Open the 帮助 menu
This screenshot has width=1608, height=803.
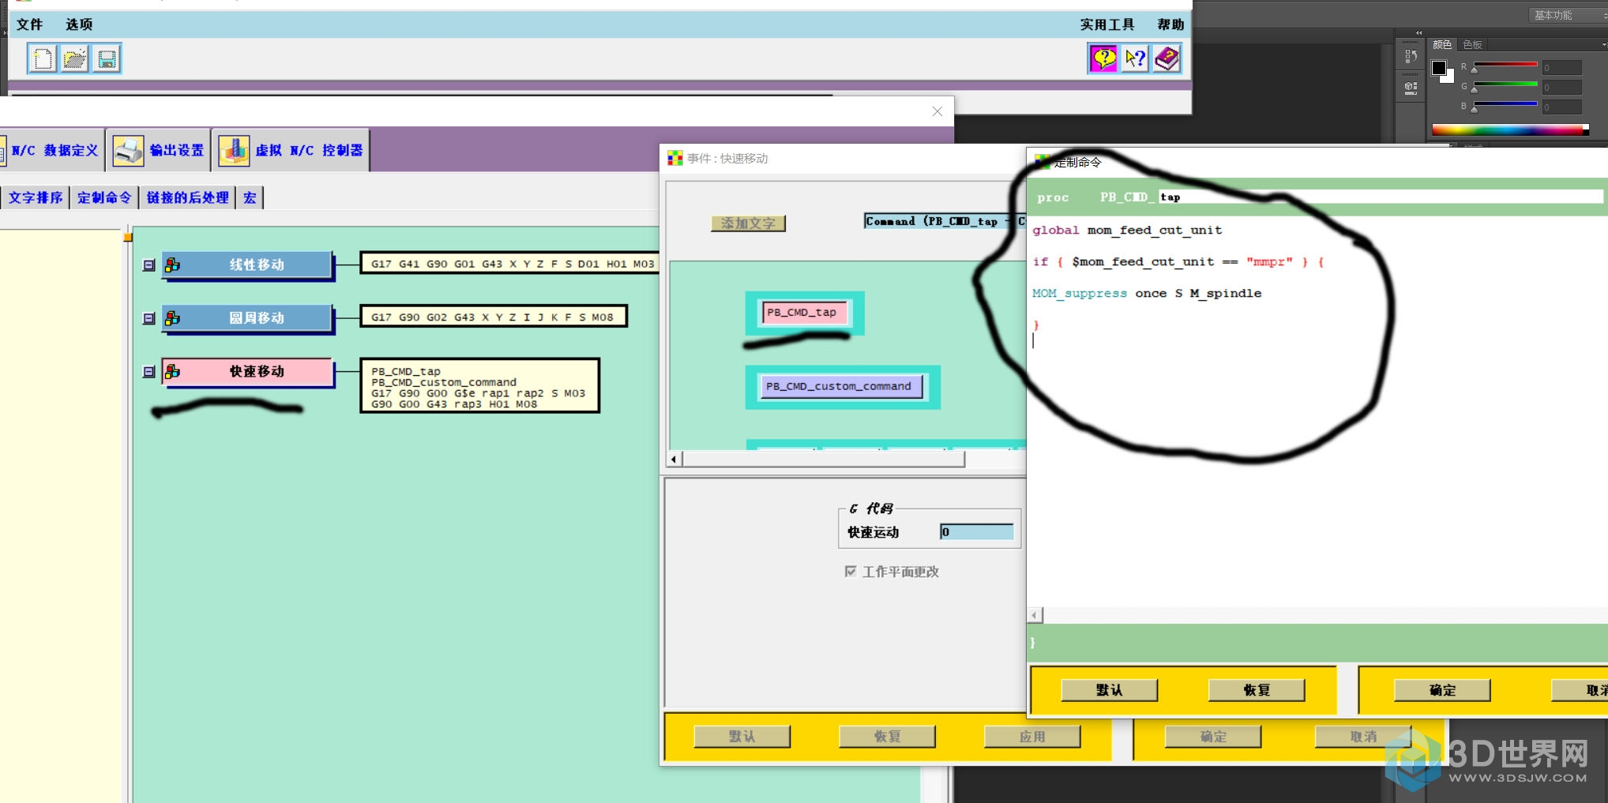click(1171, 24)
